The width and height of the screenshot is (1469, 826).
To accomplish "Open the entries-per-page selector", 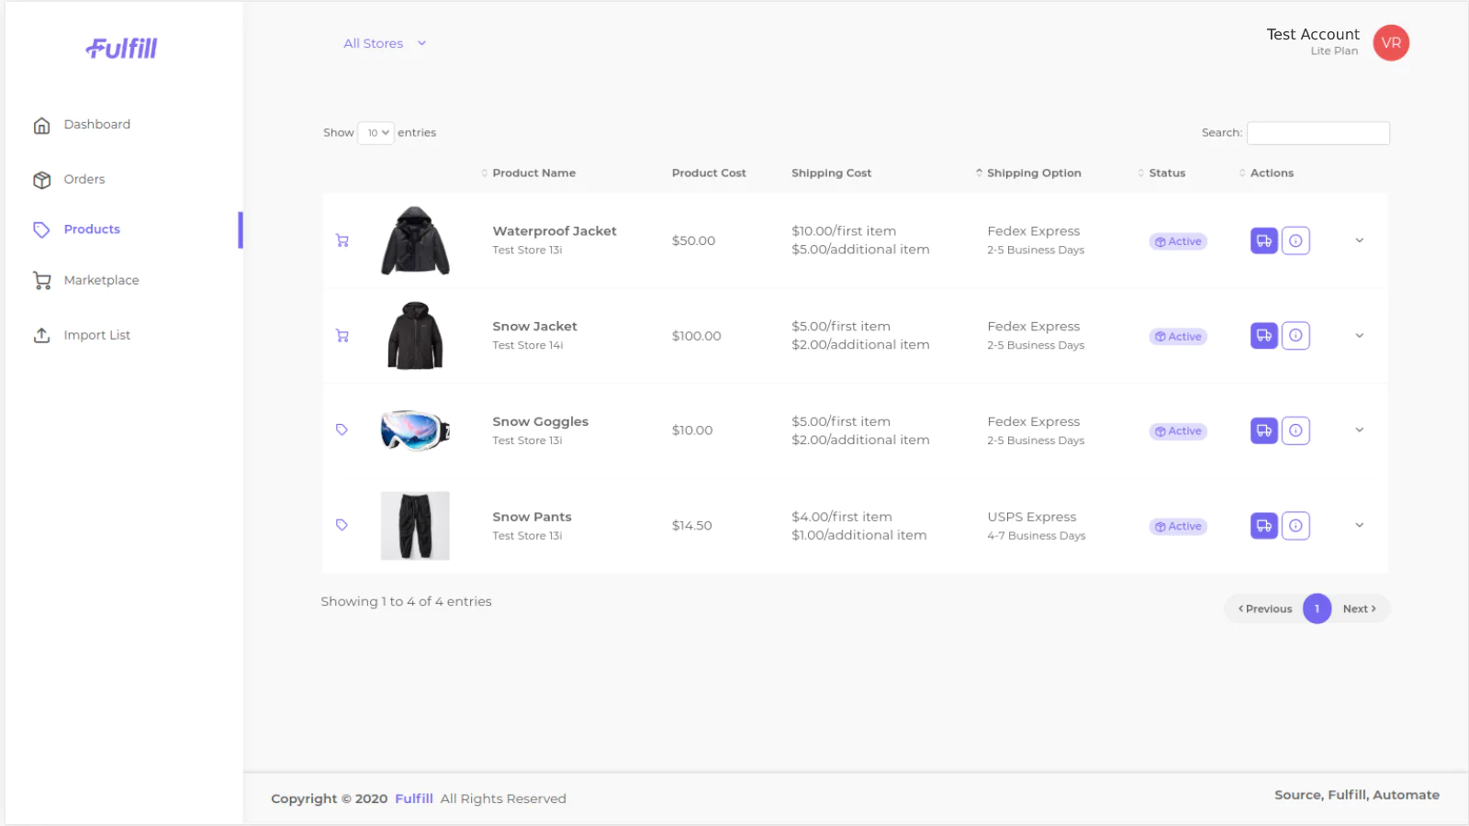I will click(376, 133).
